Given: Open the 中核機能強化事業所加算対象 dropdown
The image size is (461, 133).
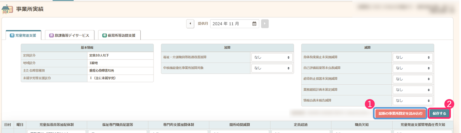Looking at the screenshot, I should click(x=272, y=68).
